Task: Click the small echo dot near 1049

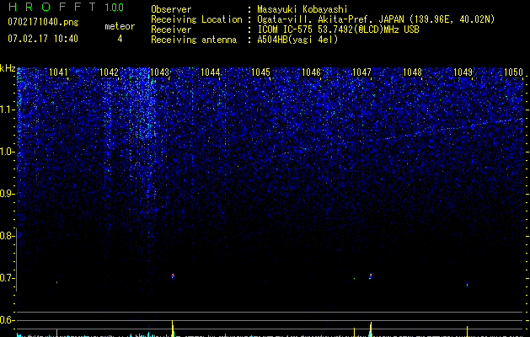Action: pos(467,285)
